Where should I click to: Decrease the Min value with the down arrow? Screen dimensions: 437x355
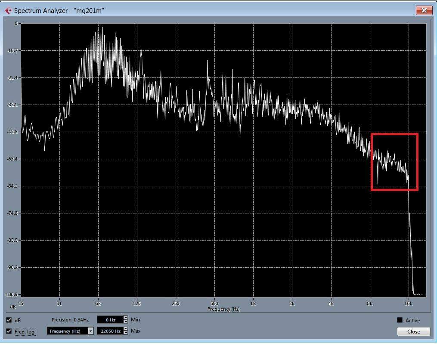click(126, 321)
